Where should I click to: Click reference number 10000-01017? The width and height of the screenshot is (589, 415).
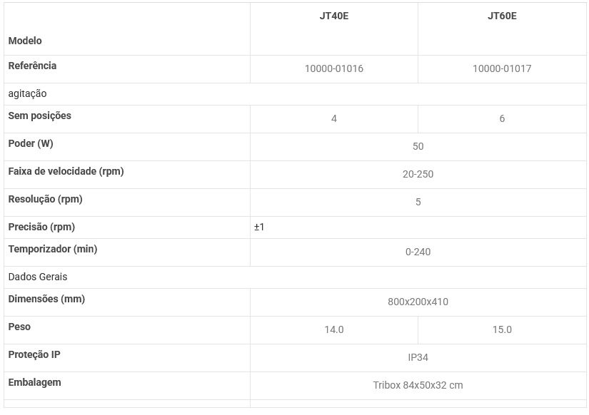[x=502, y=69]
